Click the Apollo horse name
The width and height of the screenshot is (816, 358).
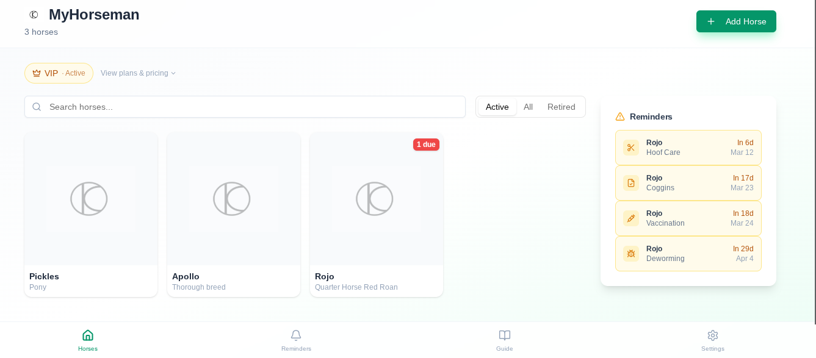click(x=186, y=276)
